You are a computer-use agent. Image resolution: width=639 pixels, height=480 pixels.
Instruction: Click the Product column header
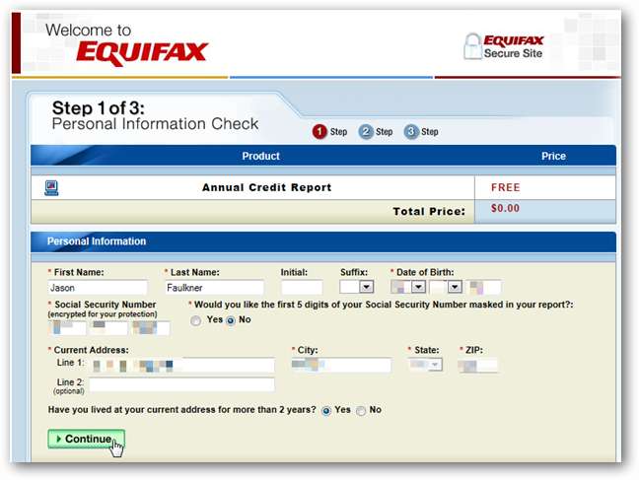click(x=260, y=156)
